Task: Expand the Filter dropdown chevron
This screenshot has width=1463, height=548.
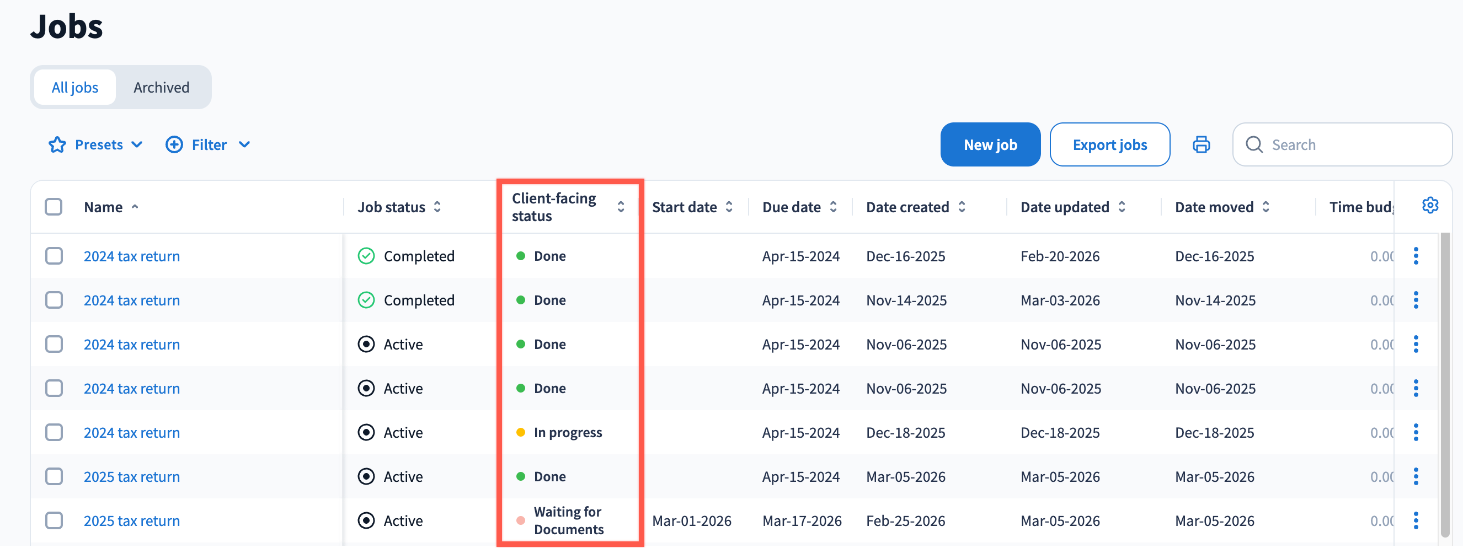Action: (244, 144)
